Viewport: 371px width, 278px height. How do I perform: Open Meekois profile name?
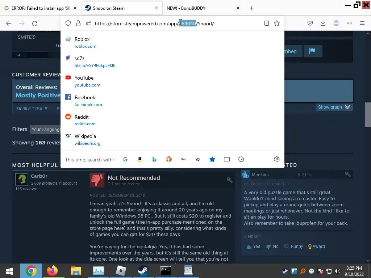[x=260, y=175]
